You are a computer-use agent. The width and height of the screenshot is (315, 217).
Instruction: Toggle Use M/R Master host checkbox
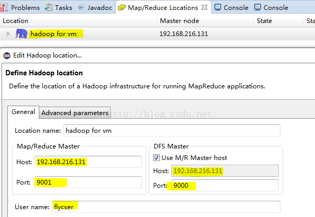(156, 158)
